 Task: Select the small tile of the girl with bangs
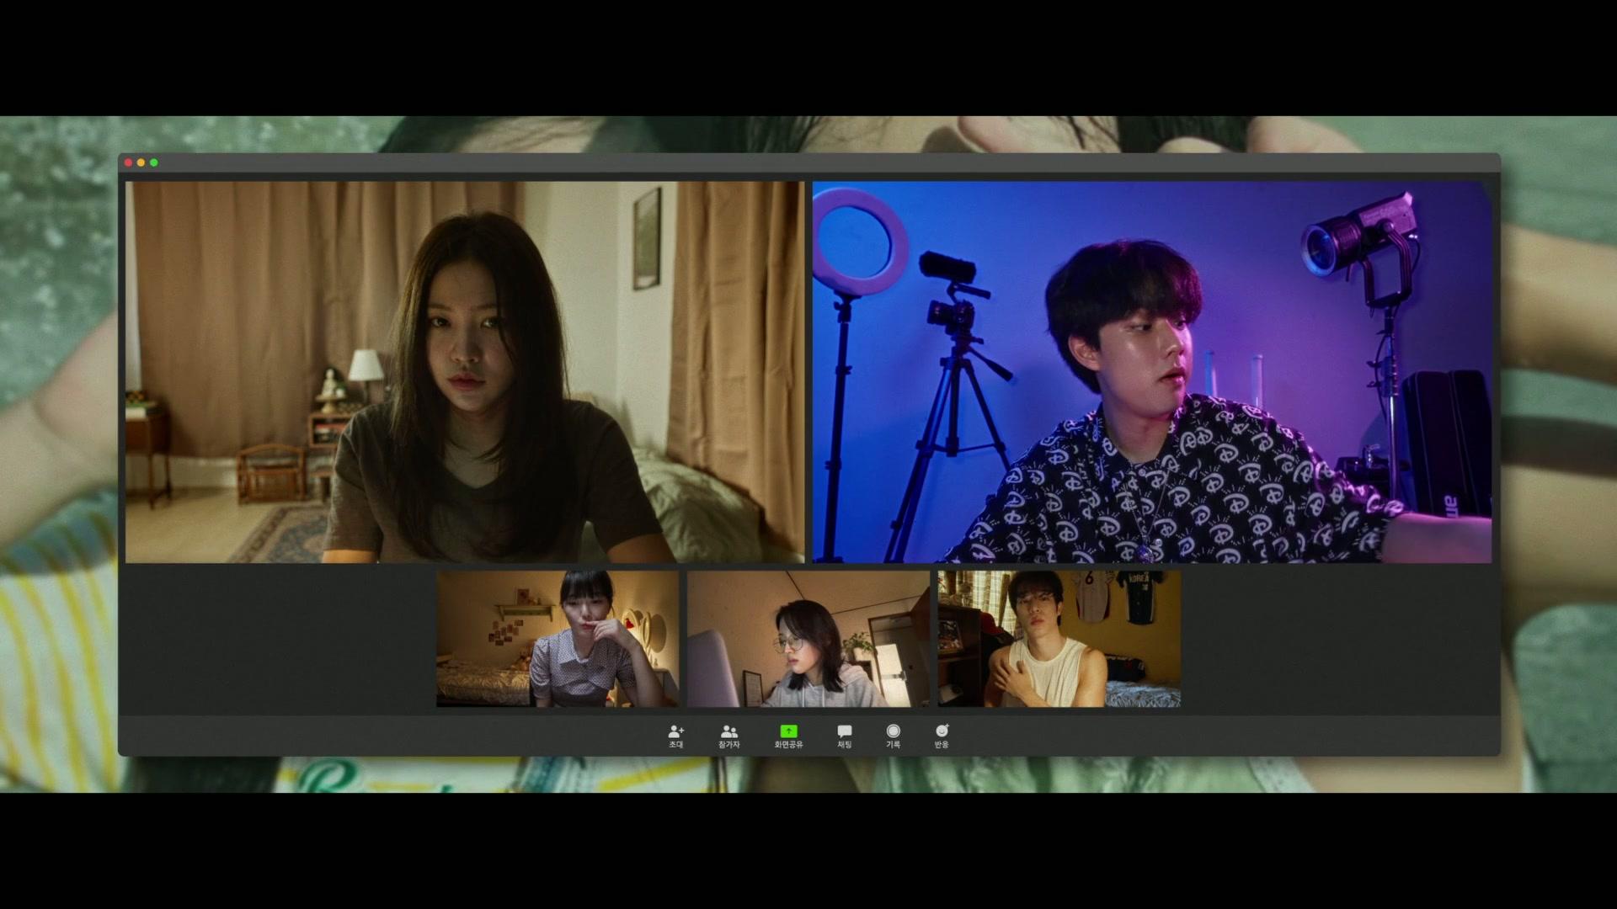[558, 639]
